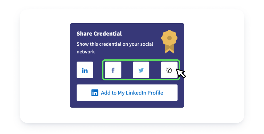
Task: Click the dark center circle of the badge
Action: click(169, 38)
